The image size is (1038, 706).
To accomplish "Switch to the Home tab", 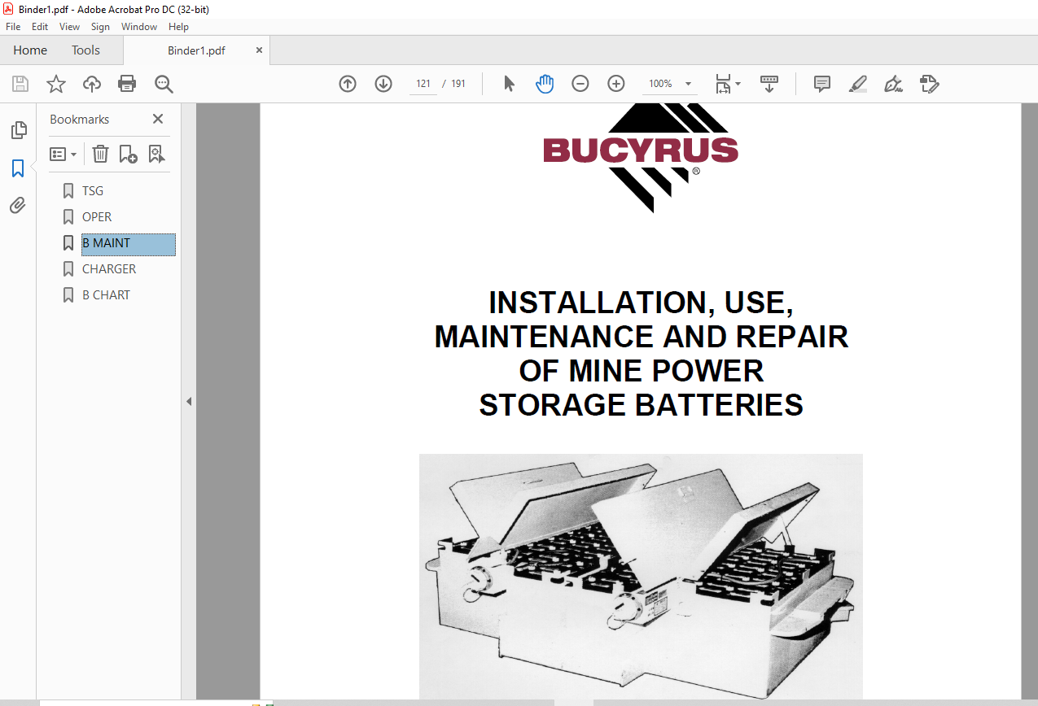I will (30, 50).
